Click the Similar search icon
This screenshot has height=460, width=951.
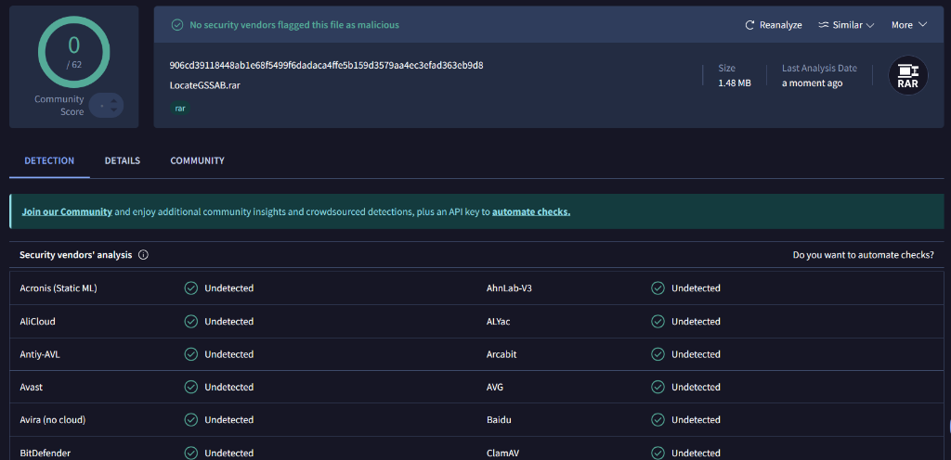[823, 25]
